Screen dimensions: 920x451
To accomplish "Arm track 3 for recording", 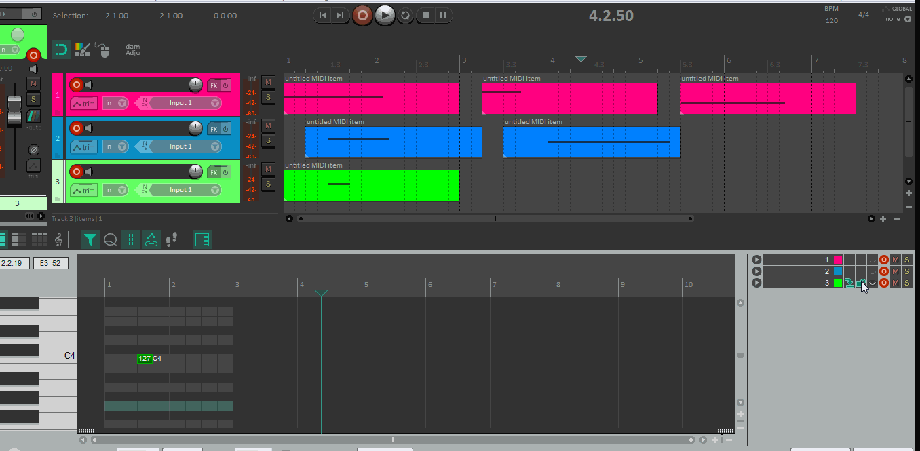I will coord(77,172).
